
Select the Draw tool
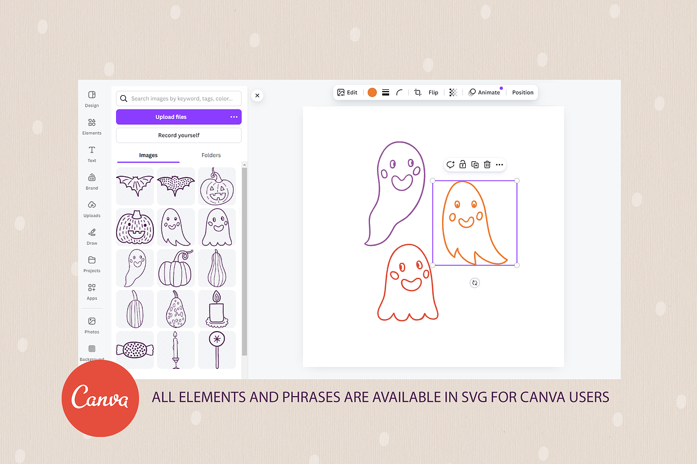pyautogui.click(x=92, y=236)
